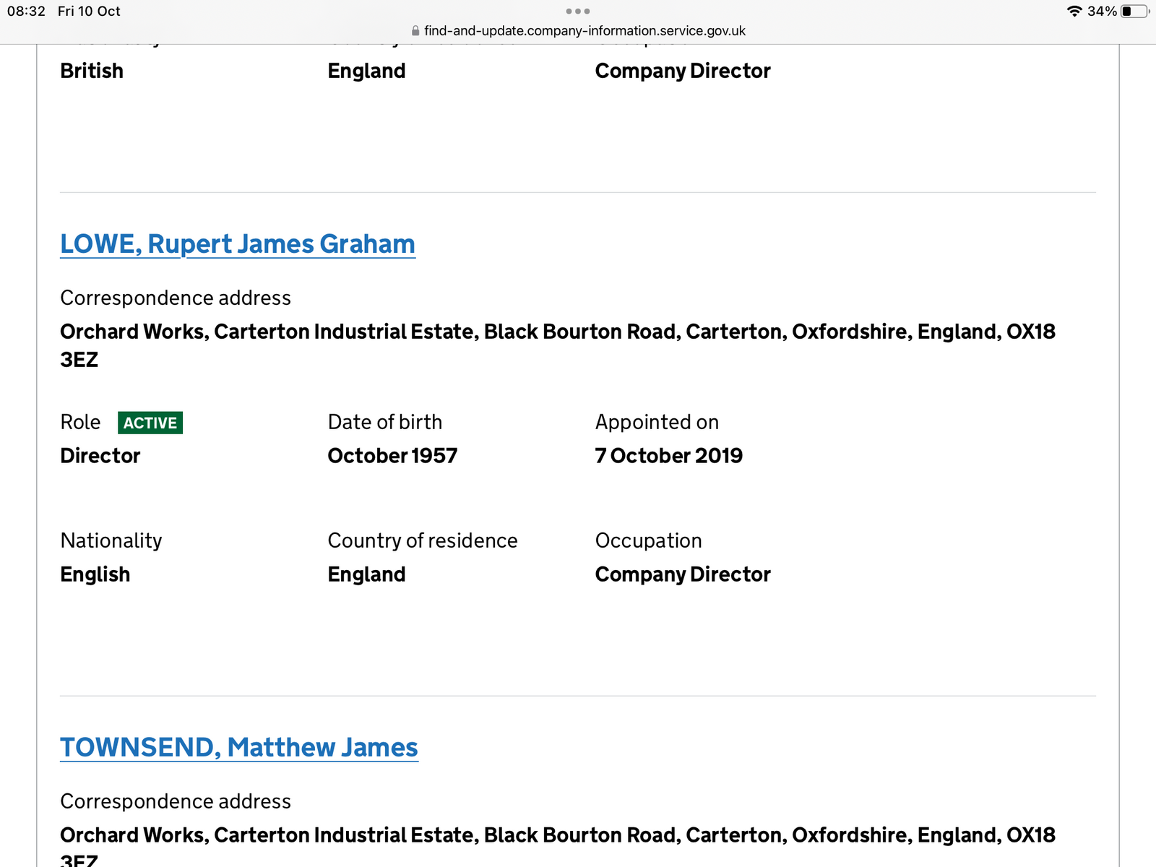Screen dimensions: 1156x867
Task: Click the British nationality value at top
Action: [x=92, y=71]
